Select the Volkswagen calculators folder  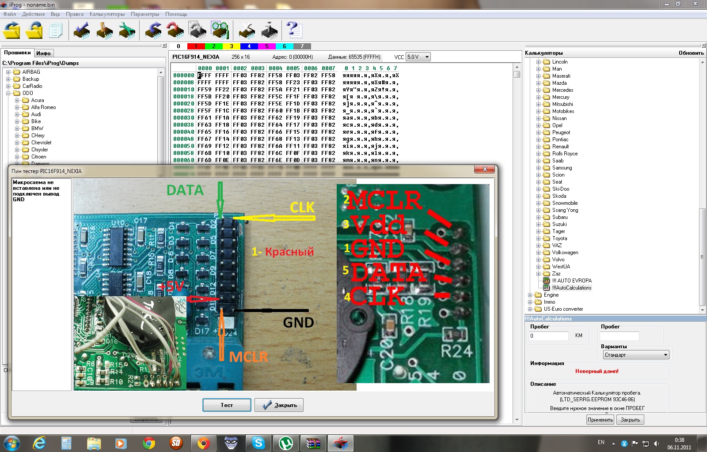[x=565, y=252]
